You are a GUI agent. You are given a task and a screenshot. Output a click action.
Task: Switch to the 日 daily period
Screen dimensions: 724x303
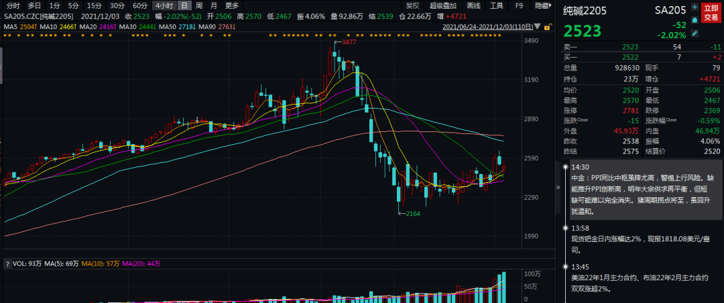[x=184, y=5]
